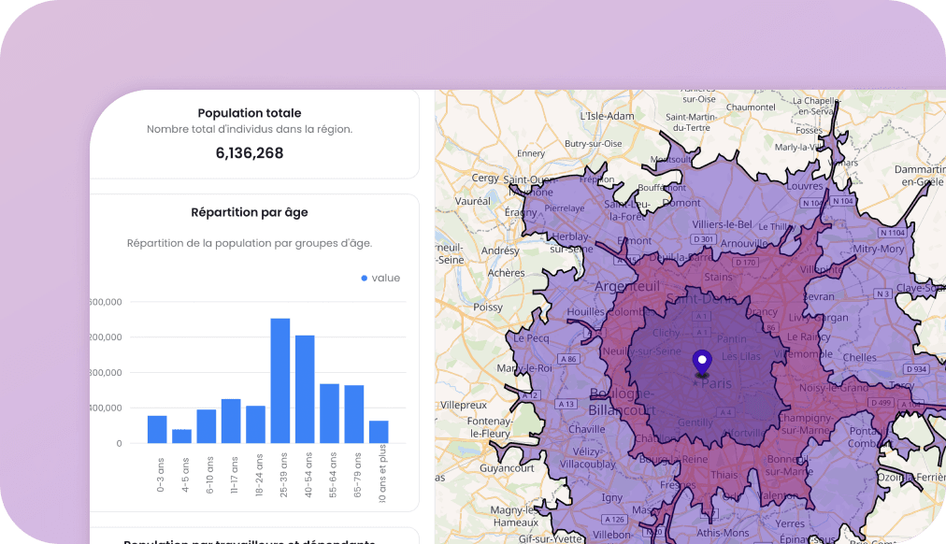Click the Chelles label on the map
This screenshot has height=544, width=946.
click(860, 358)
